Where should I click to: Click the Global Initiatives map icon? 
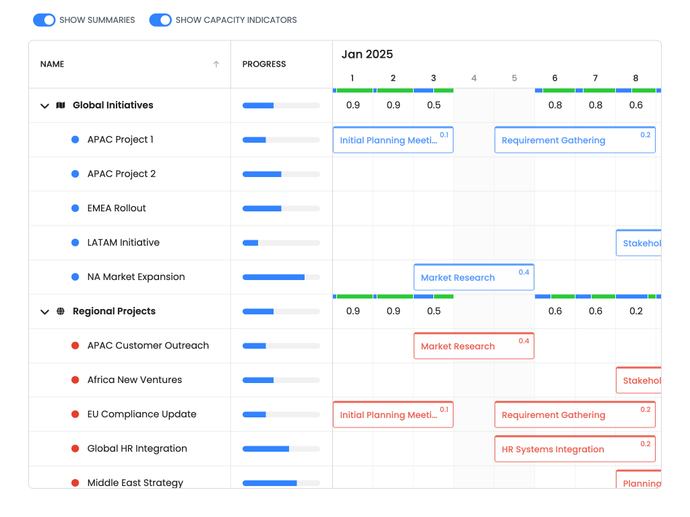(61, 105)
